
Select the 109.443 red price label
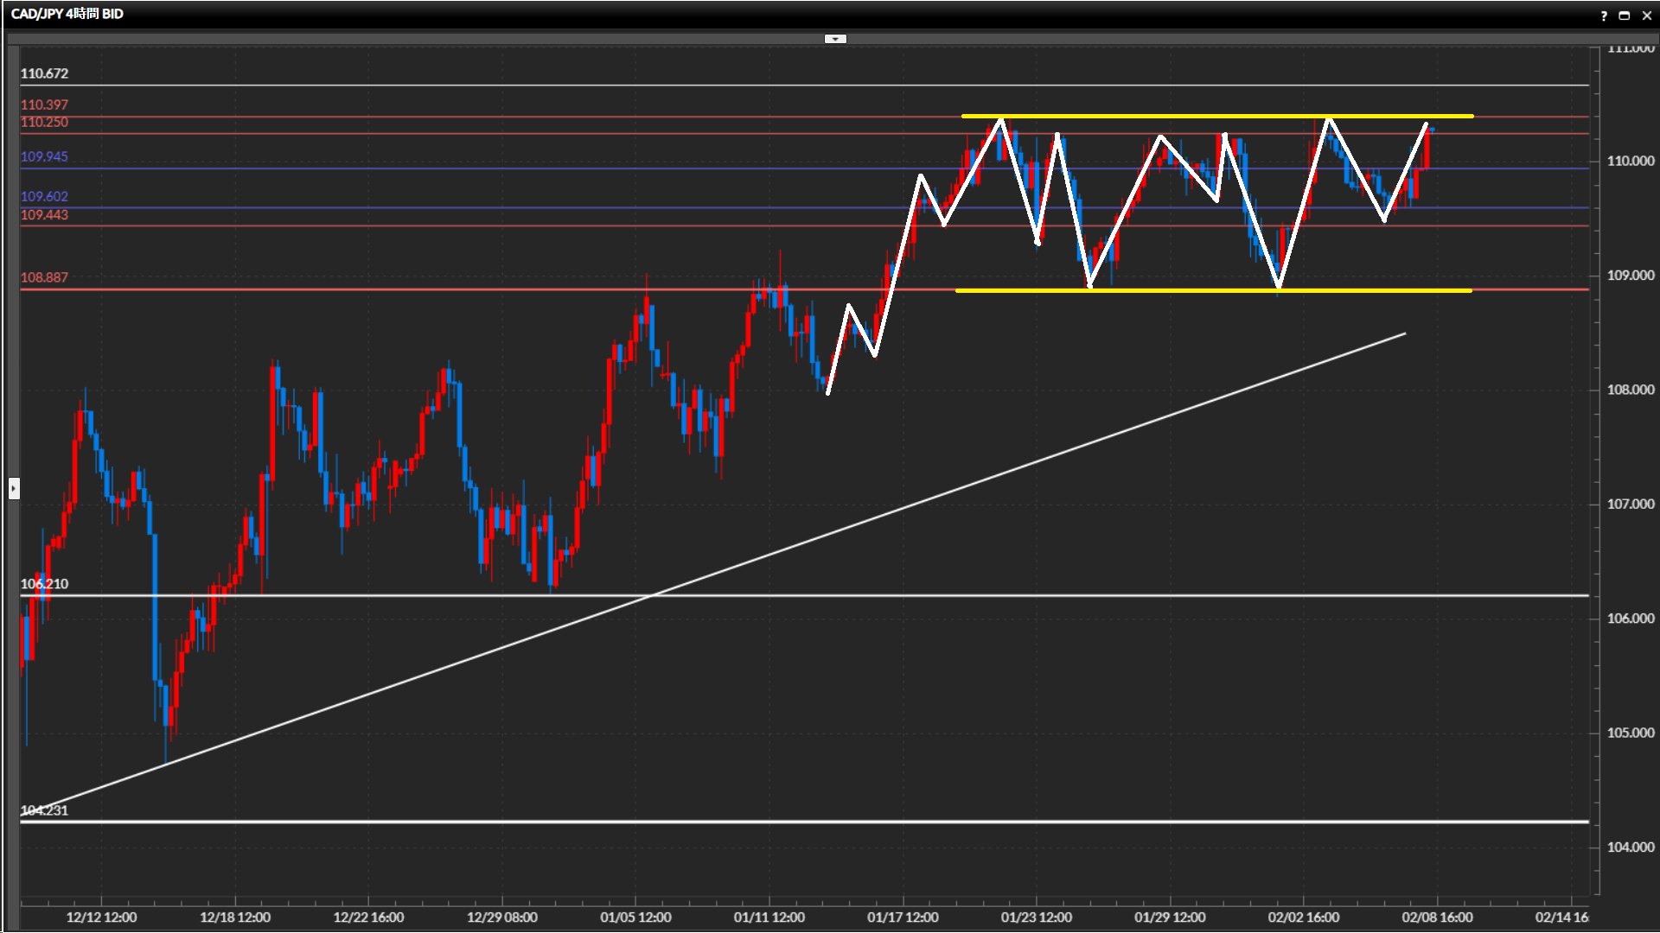[44, 214]
